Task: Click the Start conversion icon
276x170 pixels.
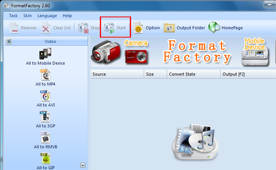Action: [x=109, y=28]
